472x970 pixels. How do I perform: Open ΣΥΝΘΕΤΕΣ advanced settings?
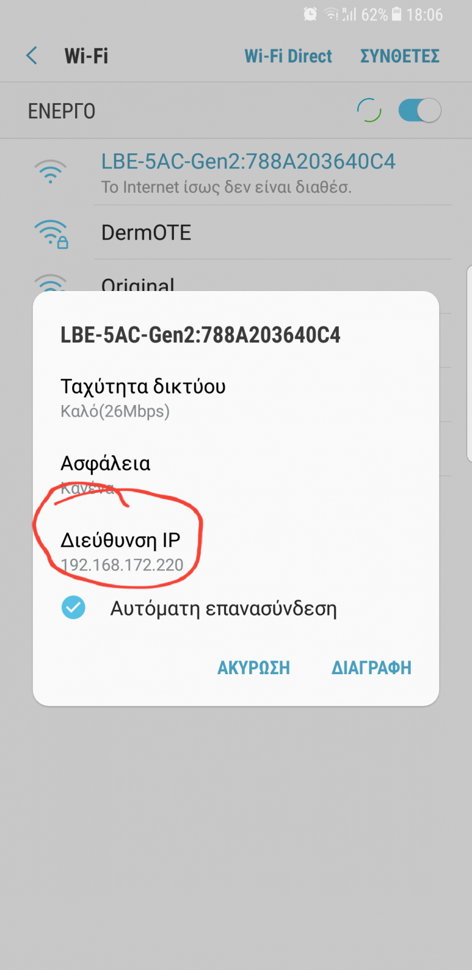400,56
